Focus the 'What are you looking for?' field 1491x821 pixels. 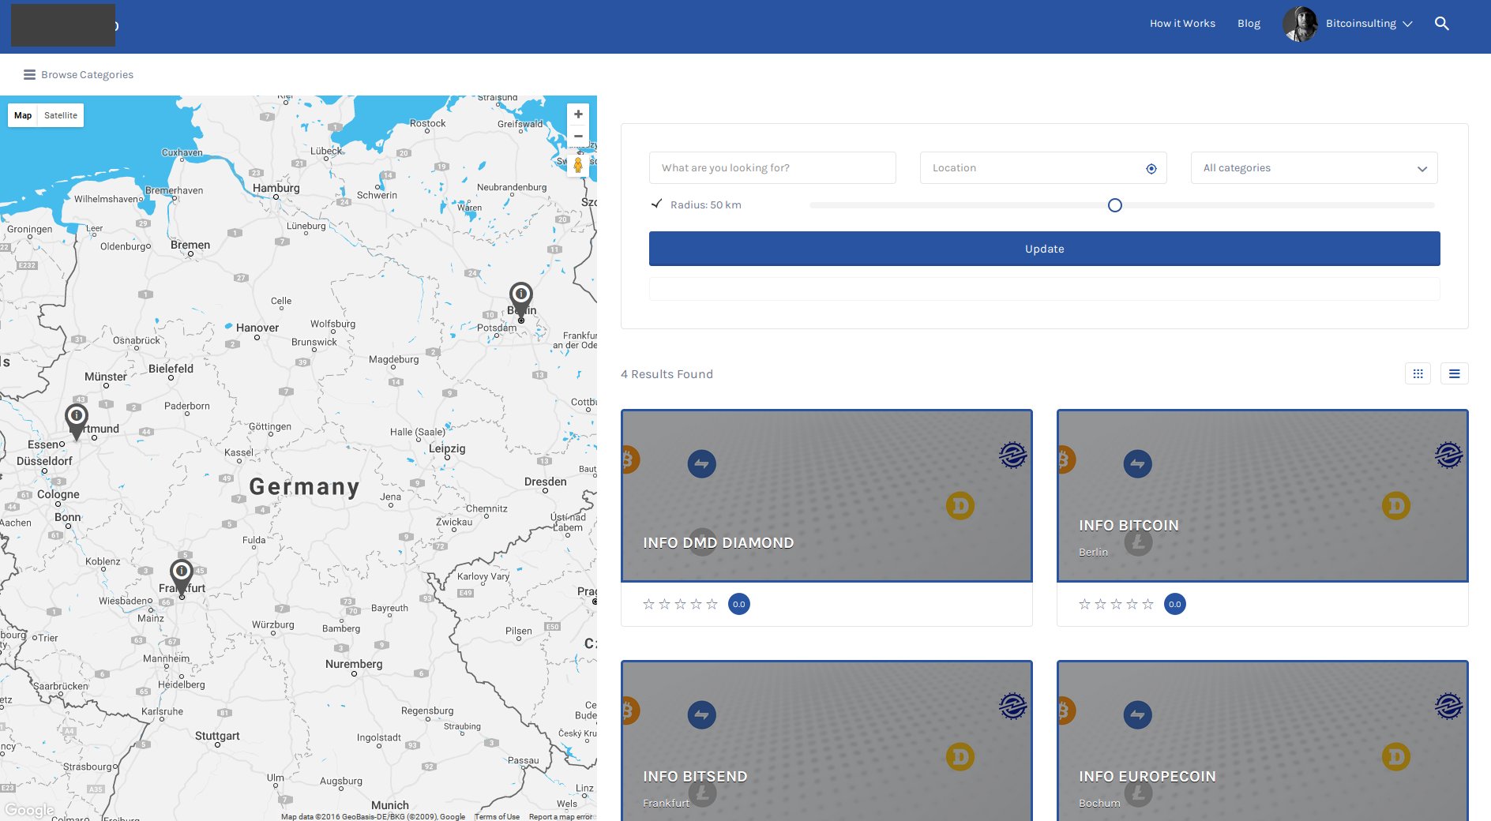[772, 168]
